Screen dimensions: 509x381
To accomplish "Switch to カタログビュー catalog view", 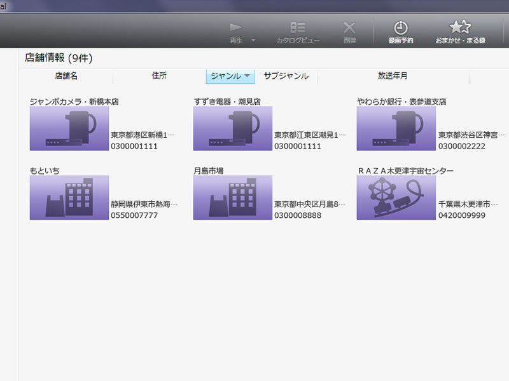I will tap(298, 27).
